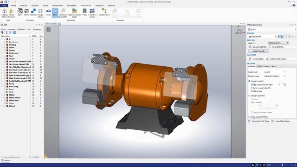Switch to the RENDER ribbon tab
Viewport: 297px width, 167px height.
tap(24, 6)
